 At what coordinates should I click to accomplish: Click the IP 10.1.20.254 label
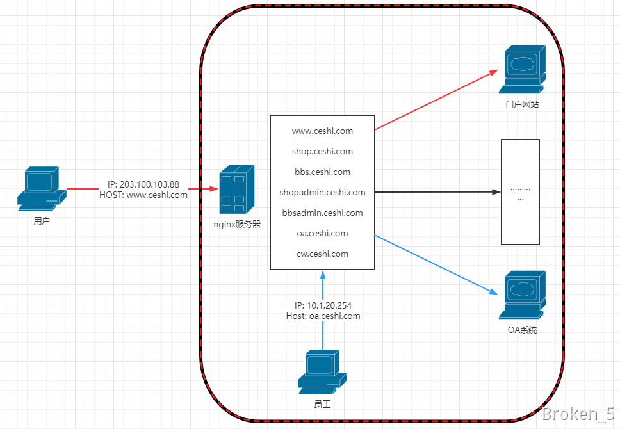pos(323,305)
